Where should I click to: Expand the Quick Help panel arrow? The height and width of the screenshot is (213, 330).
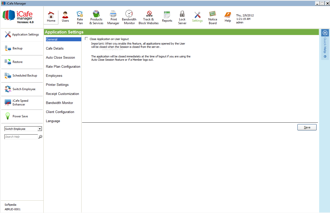tap(325, 56)
